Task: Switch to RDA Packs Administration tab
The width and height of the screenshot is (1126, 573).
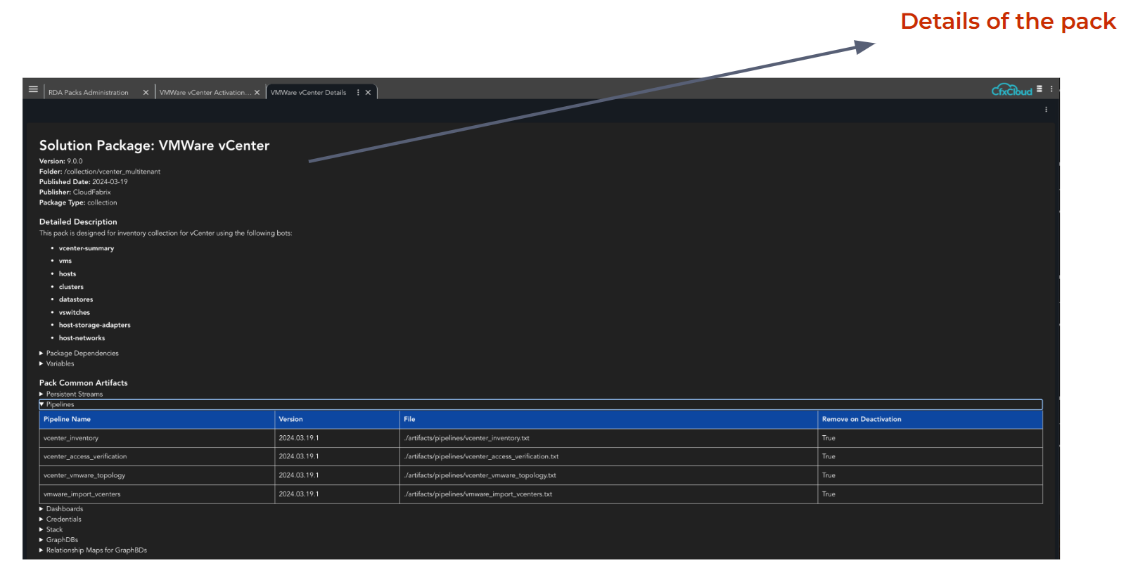Action: [x=89, y=93]
